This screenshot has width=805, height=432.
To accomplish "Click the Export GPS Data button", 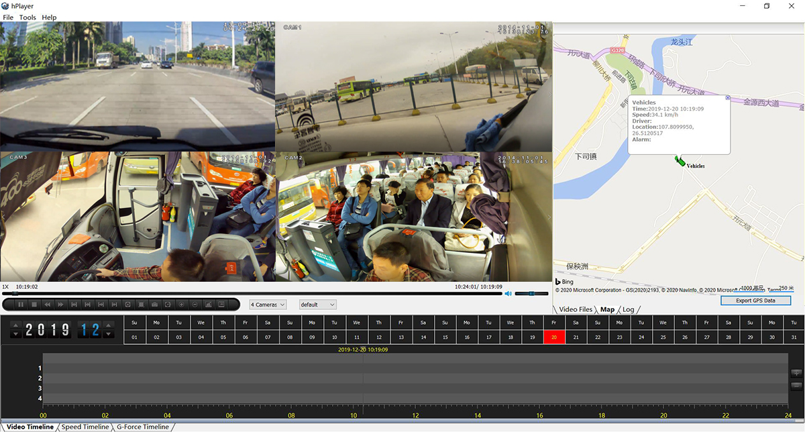I will pyautogui.click(x=755, y=301).
